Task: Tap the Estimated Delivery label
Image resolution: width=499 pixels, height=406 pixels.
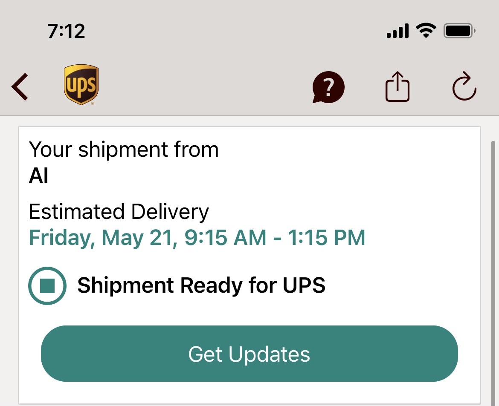Action: [x=119, y=212]
